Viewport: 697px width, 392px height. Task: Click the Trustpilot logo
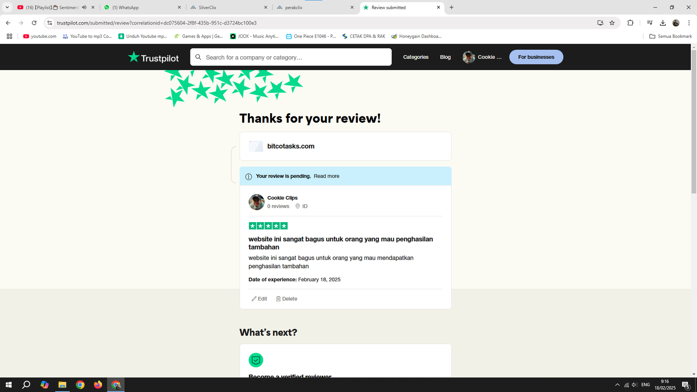[x=153, y=57]
